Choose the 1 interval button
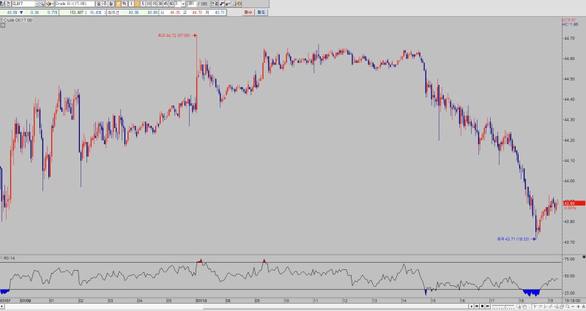The image size is (586, 311). point(131,4)
